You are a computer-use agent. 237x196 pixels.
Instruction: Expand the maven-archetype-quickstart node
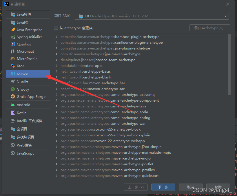56,176
